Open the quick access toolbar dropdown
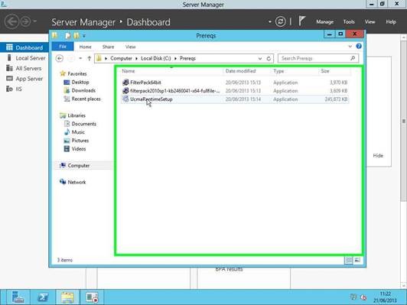This screenshot has height=305, width=407. (84, 36)
